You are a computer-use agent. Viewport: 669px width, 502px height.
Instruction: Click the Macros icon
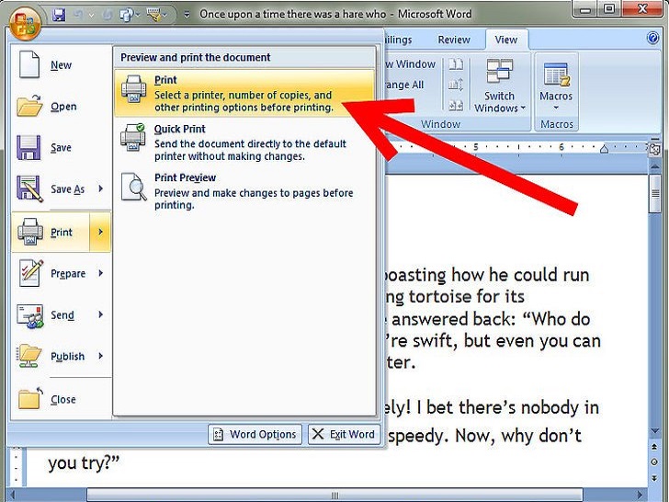pyautogui.click(x=556, y=74)
